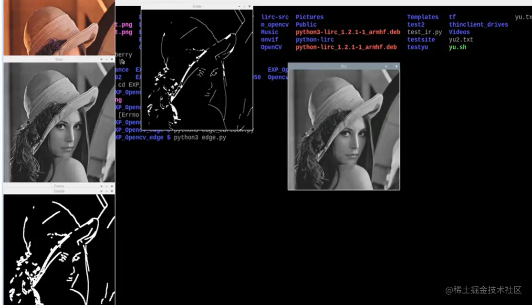
Task: Click 'python-lirc_1.2.1-1_armhf.deb' file name
Action: [x=346, y=47]
